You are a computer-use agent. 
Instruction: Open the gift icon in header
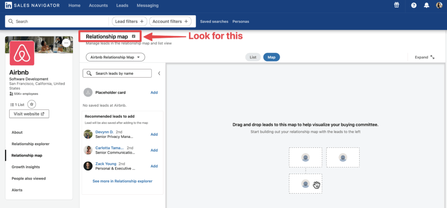396,5
